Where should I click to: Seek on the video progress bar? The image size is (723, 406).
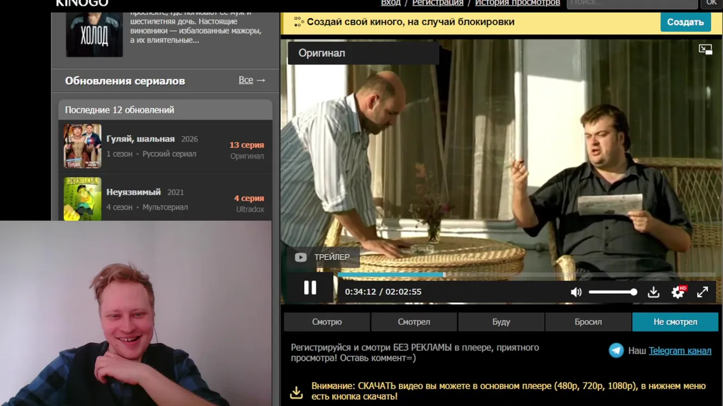pos(525,275)
